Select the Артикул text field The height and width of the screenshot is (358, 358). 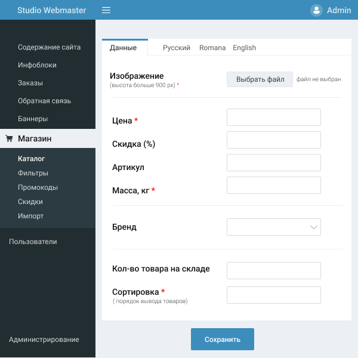coord(274,162)
